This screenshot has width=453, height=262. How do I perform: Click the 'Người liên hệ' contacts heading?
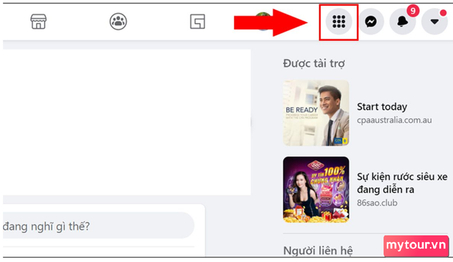click(318, 250)
